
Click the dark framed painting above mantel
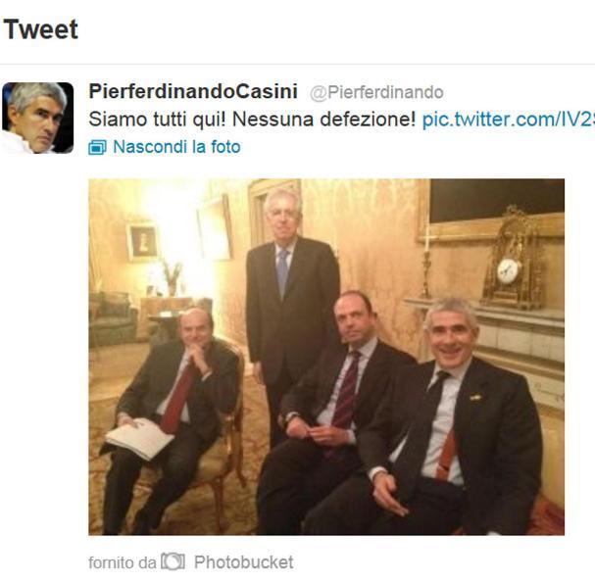(x=497, y=201)
